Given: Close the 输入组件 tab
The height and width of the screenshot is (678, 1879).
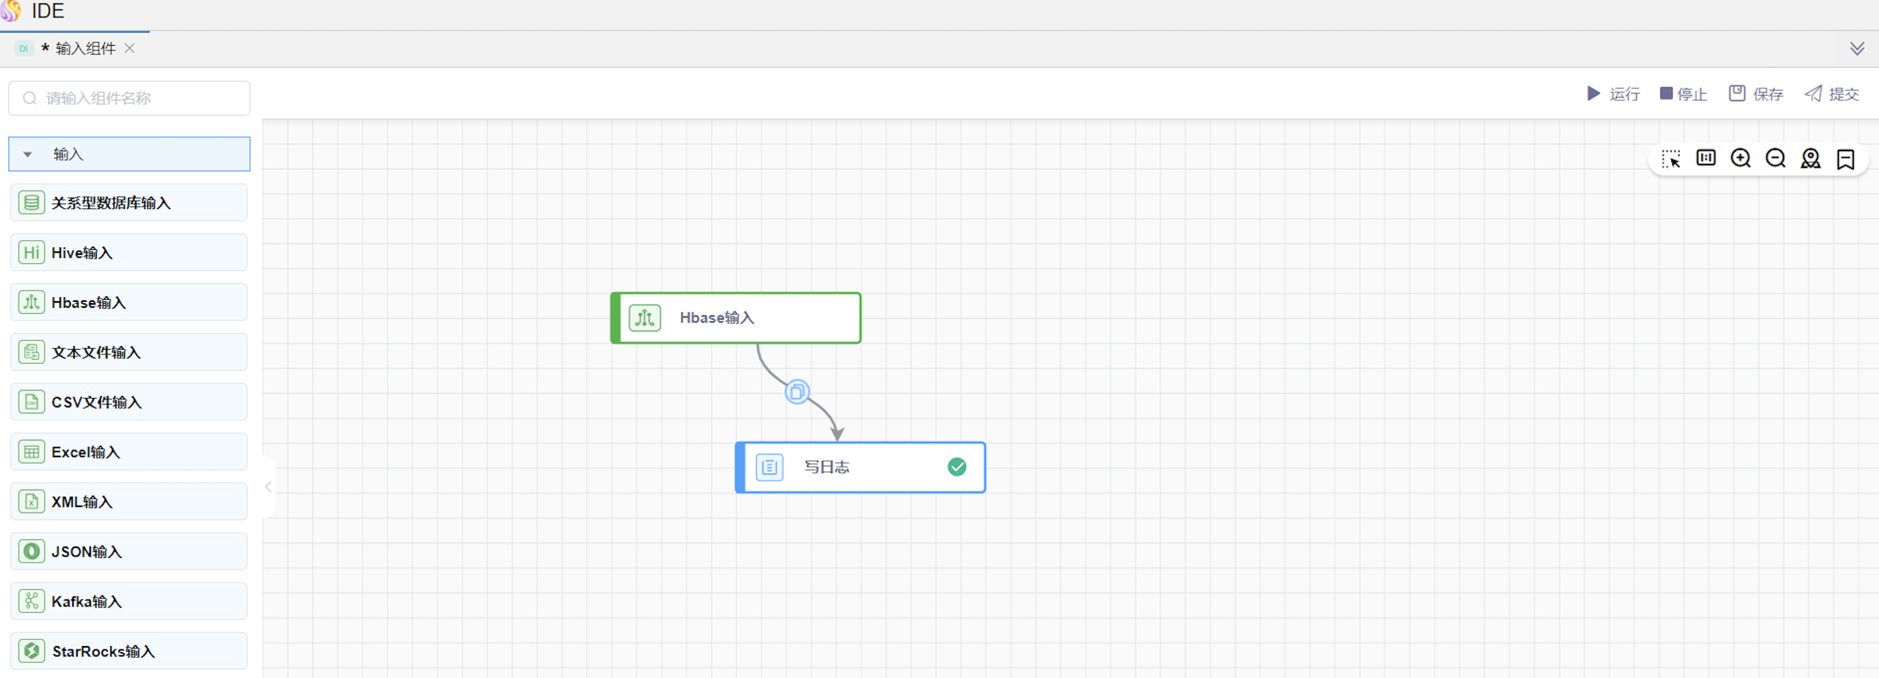Looking at the screenshot, I should [x=130, y=48].
